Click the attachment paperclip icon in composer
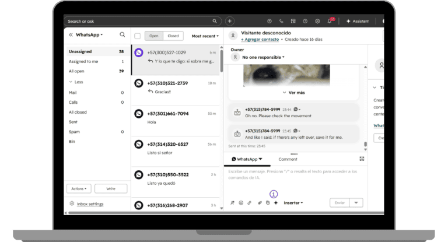This screenshot has width=448, height=242. 260,203
